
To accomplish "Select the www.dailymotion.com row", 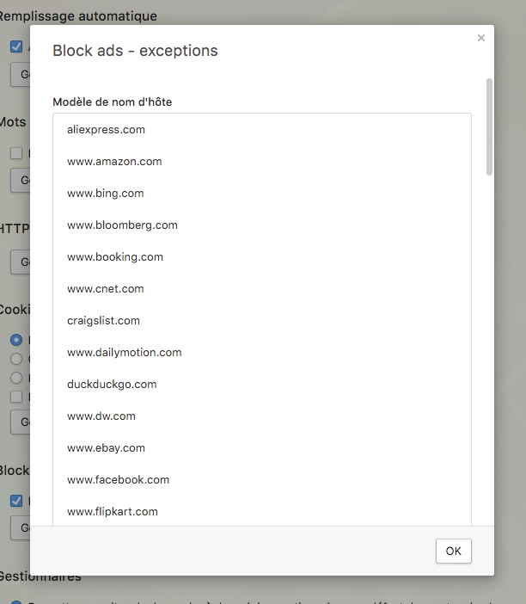I will pos(262,353).
